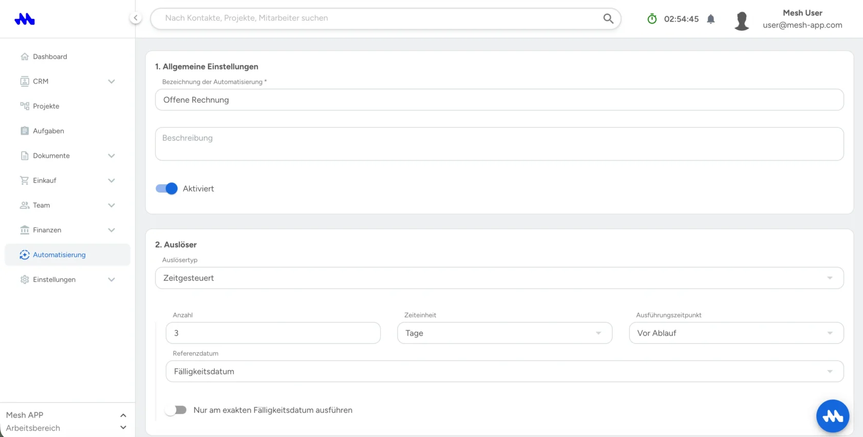The width and height of the screenshot is (863, 437).
Task: Click the Einstellungen menu label
Action: coord(54,279)
